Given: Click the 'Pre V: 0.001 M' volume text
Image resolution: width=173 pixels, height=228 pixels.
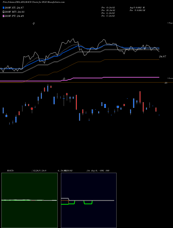Looking at the screenshot, I should [x=137, y=10].
